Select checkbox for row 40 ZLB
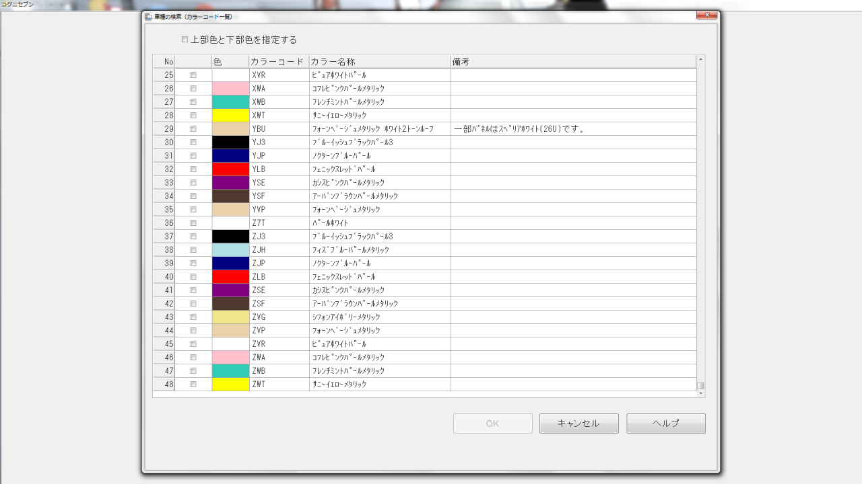This screenshot has height=484, width=862. (x=193, y=276)
